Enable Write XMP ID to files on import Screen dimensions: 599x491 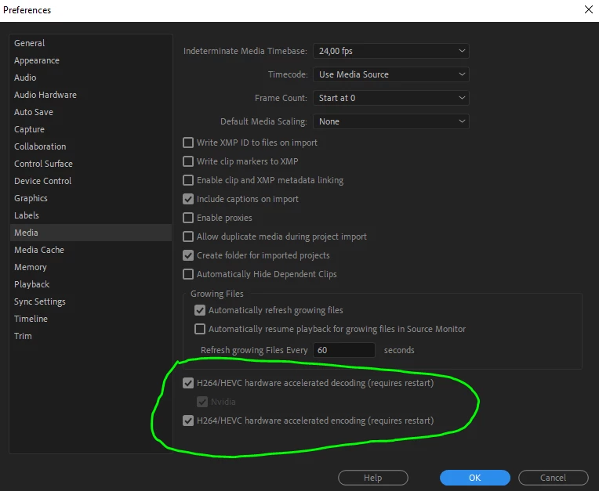tap(188, 143)
